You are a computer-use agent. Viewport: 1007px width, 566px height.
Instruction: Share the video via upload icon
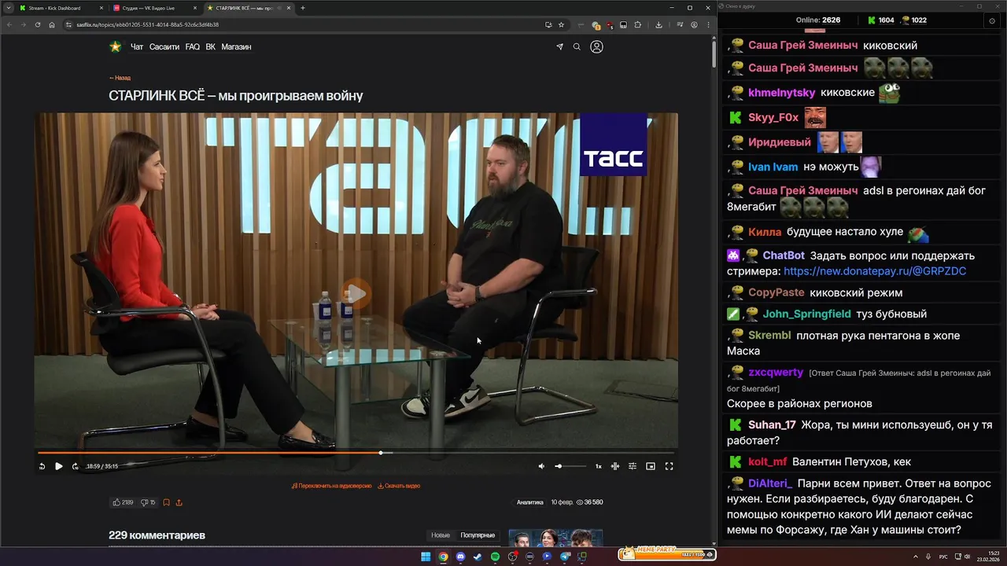(x=179, y=502)
